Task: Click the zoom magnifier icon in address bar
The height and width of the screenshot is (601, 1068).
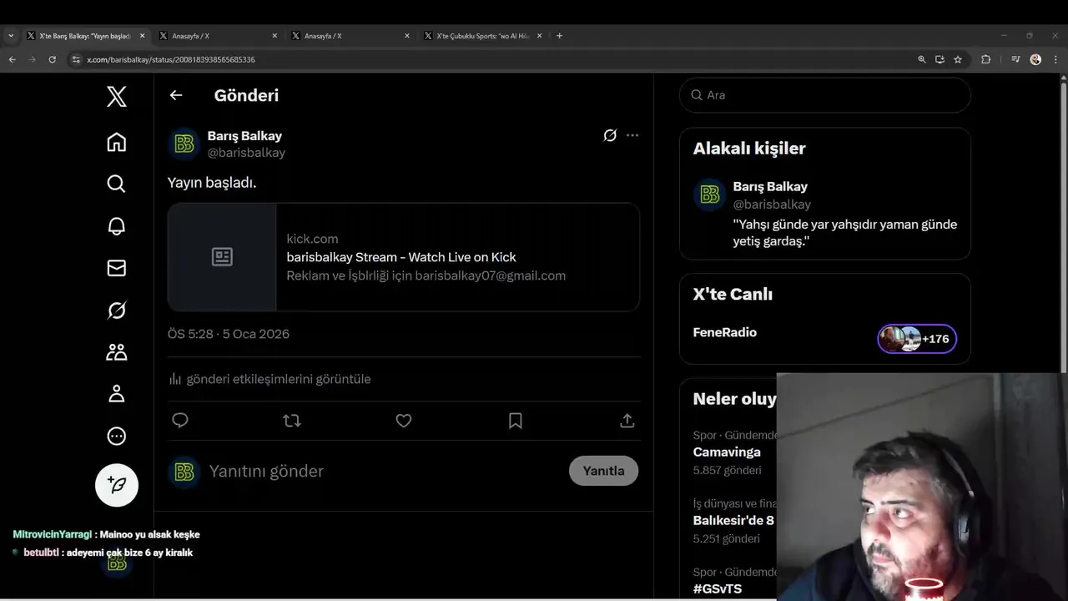Action: (922, 59)
